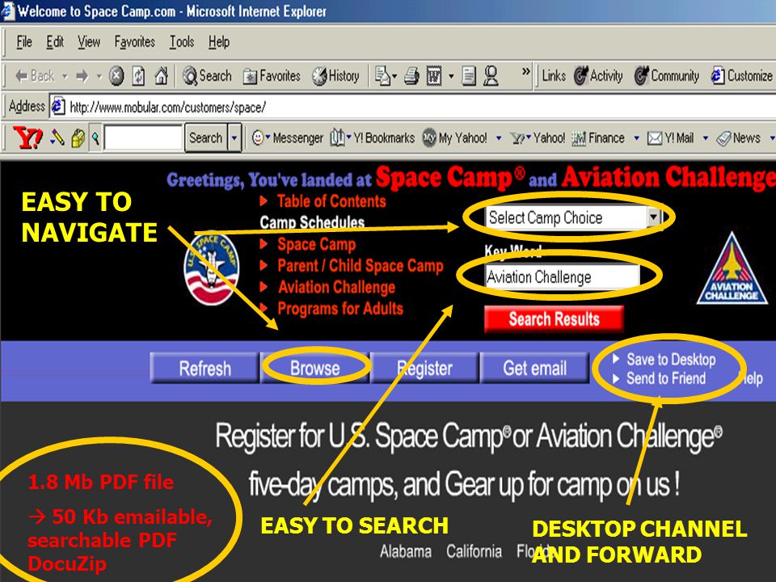Click the Send to Friend link
This screenshot has width=776, height=582.
pos(666,378)
